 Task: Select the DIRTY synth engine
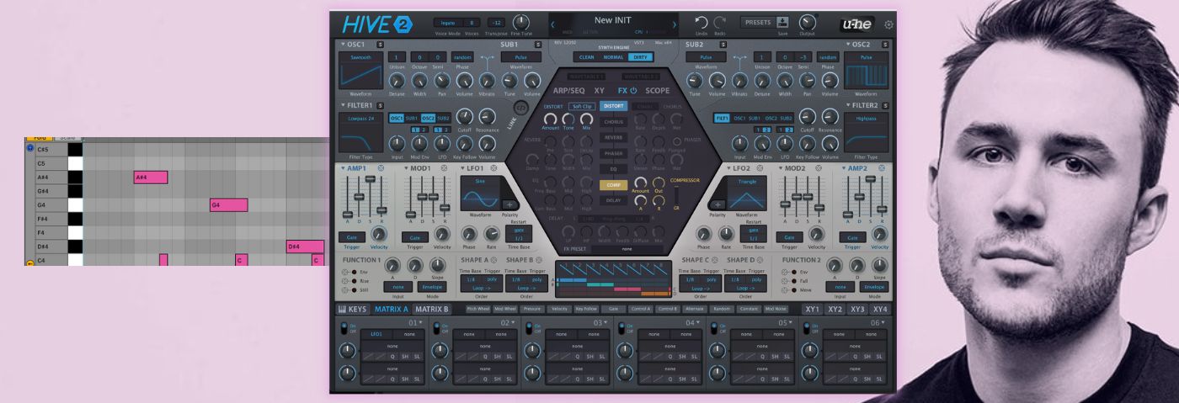tap(640, 57)
